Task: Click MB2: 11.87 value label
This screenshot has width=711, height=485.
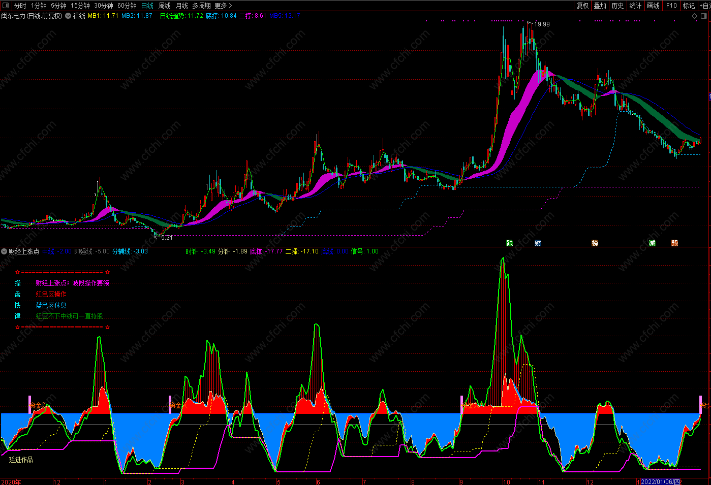Action: 137,16
